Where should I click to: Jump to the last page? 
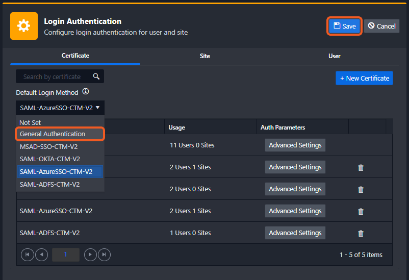pyautogui.click(x=104, y=254)
